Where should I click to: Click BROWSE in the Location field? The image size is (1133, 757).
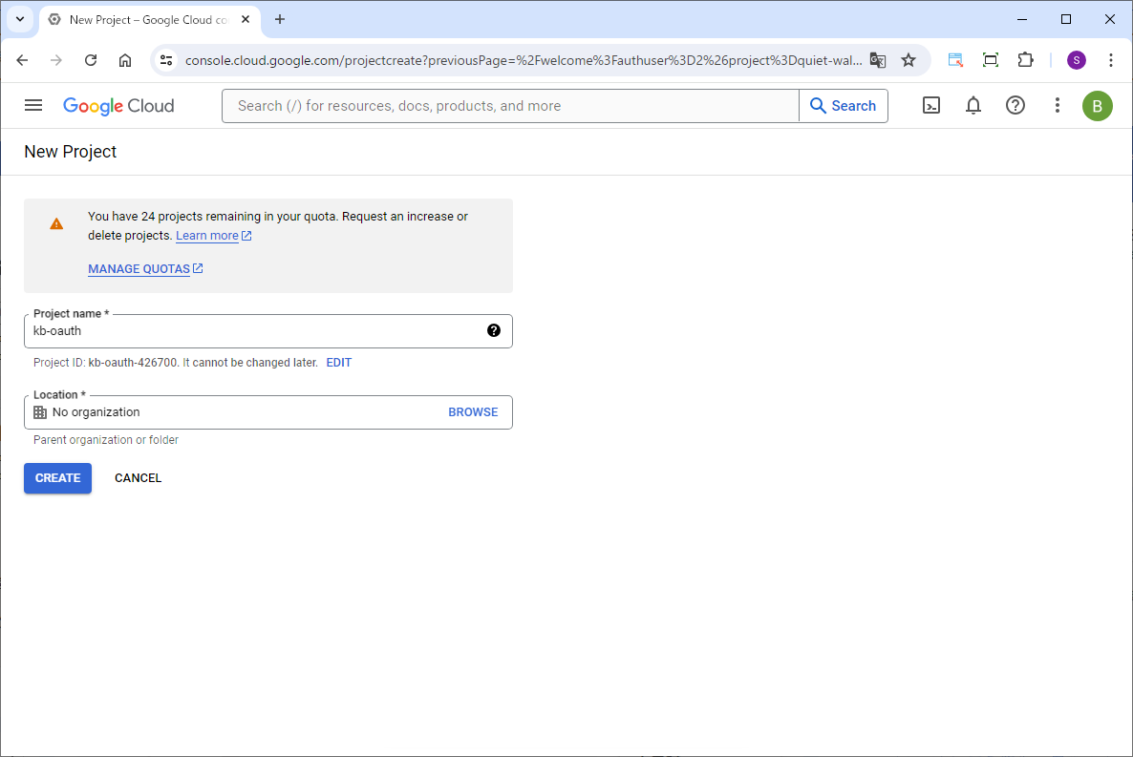473,412
